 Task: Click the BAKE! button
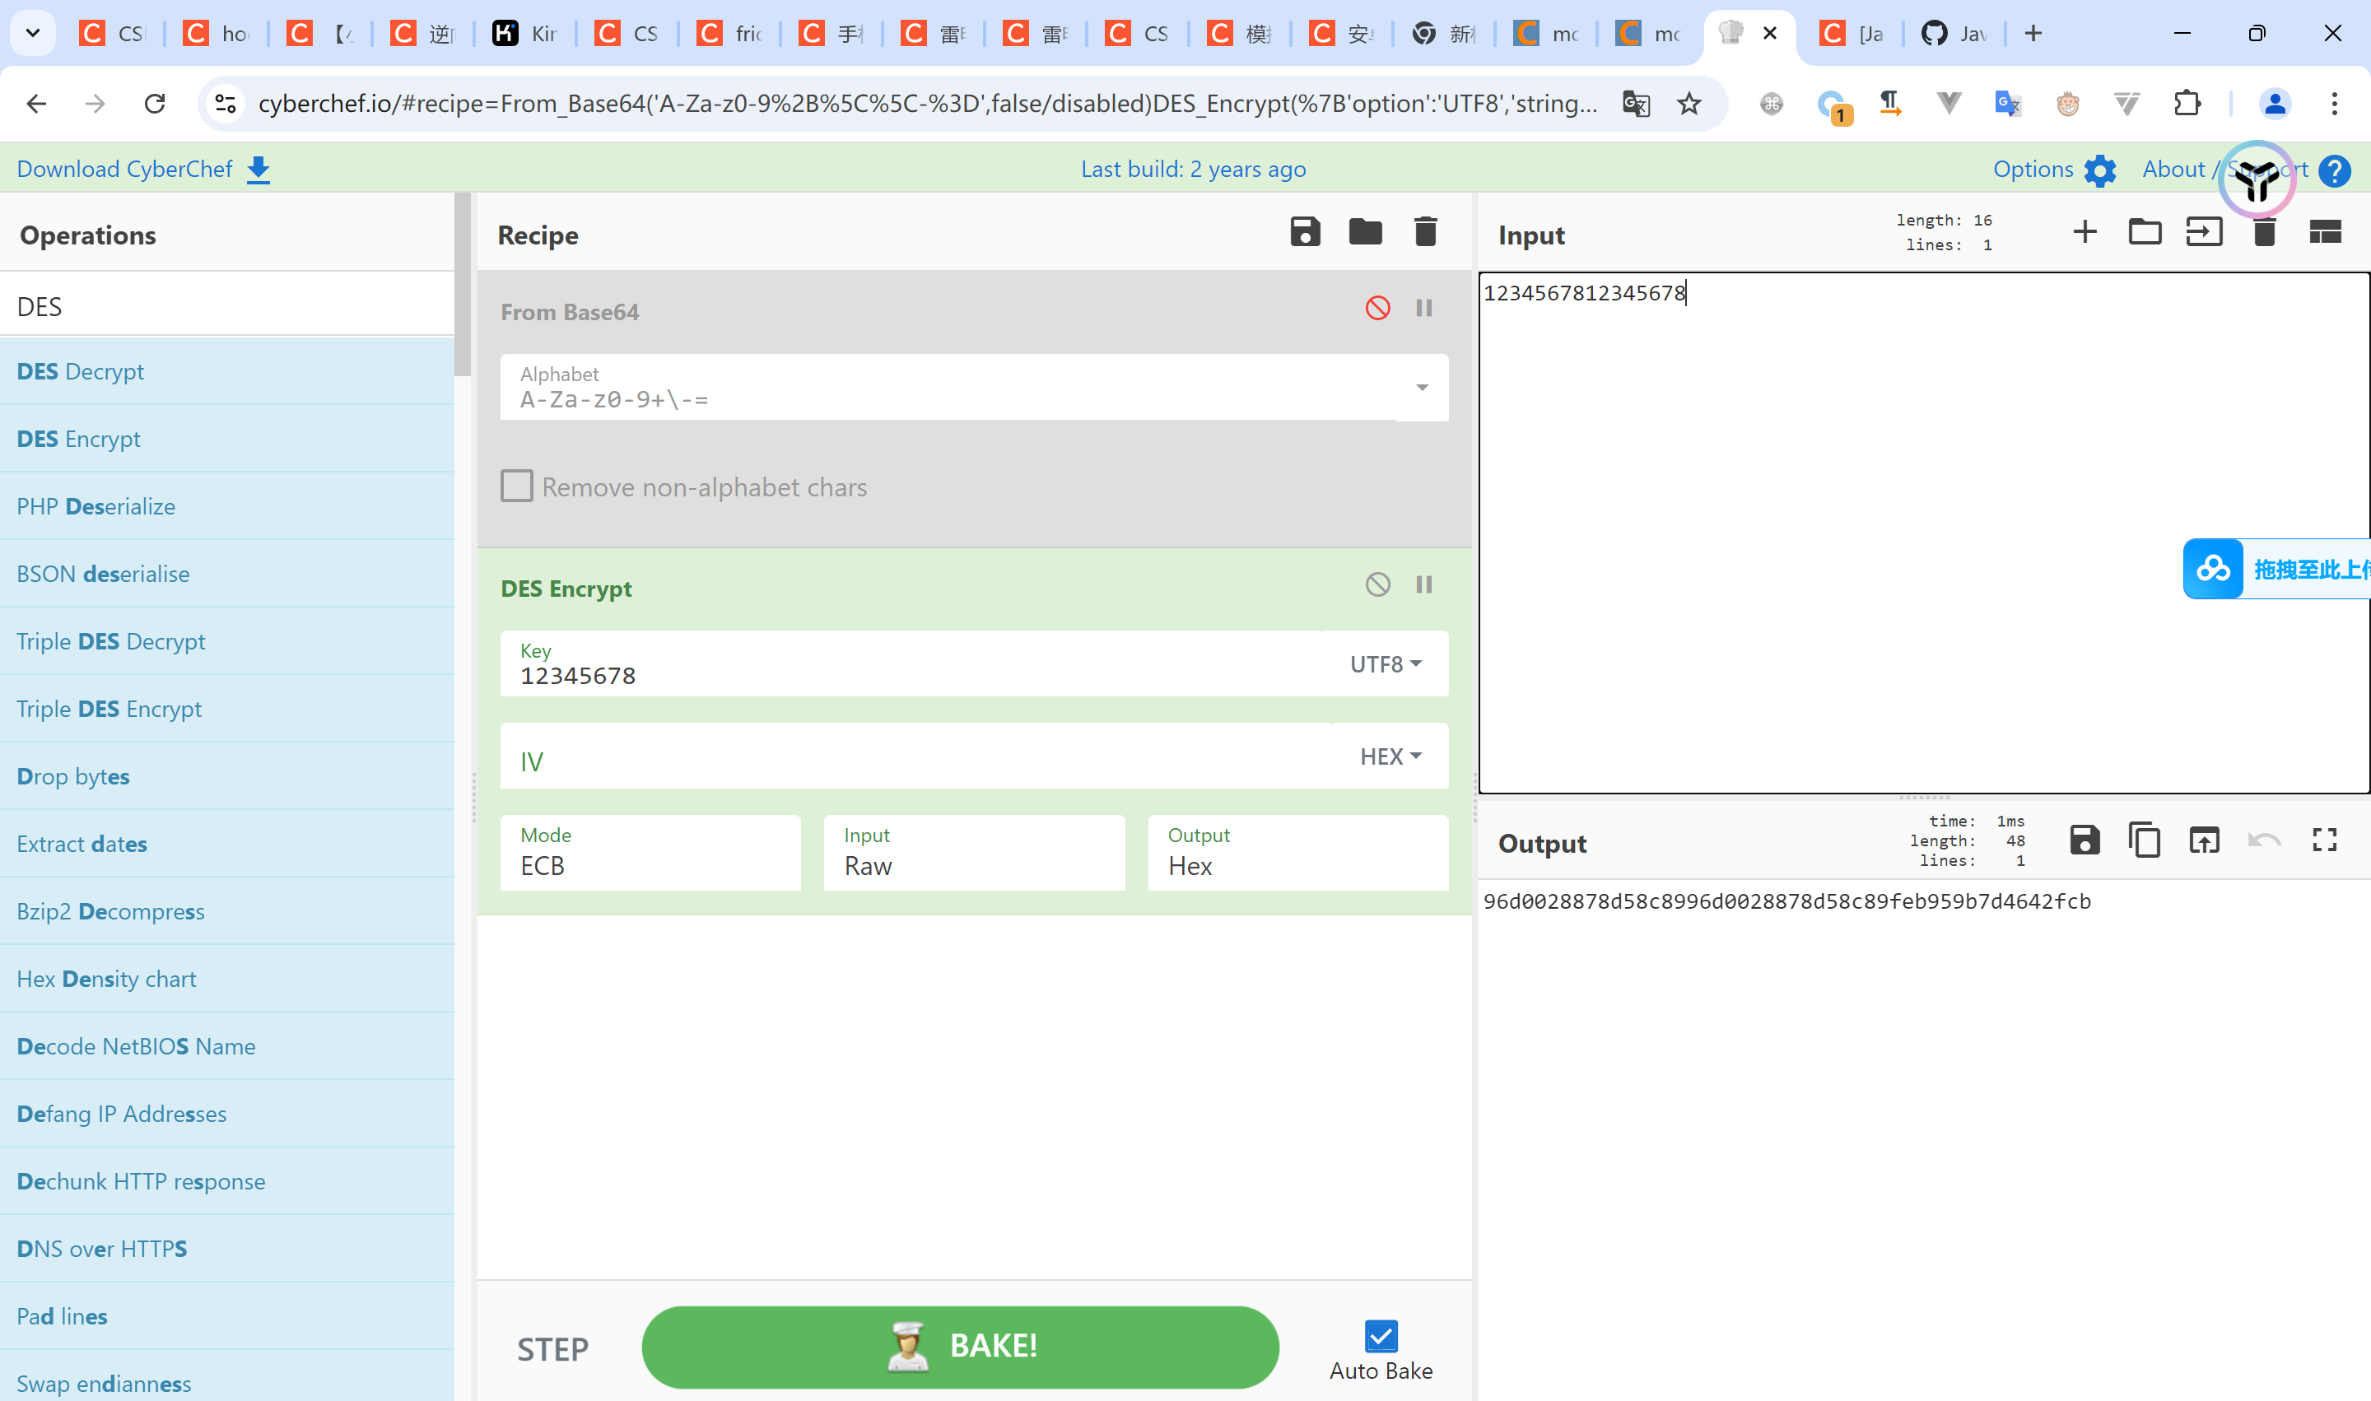coord(960,1347)
